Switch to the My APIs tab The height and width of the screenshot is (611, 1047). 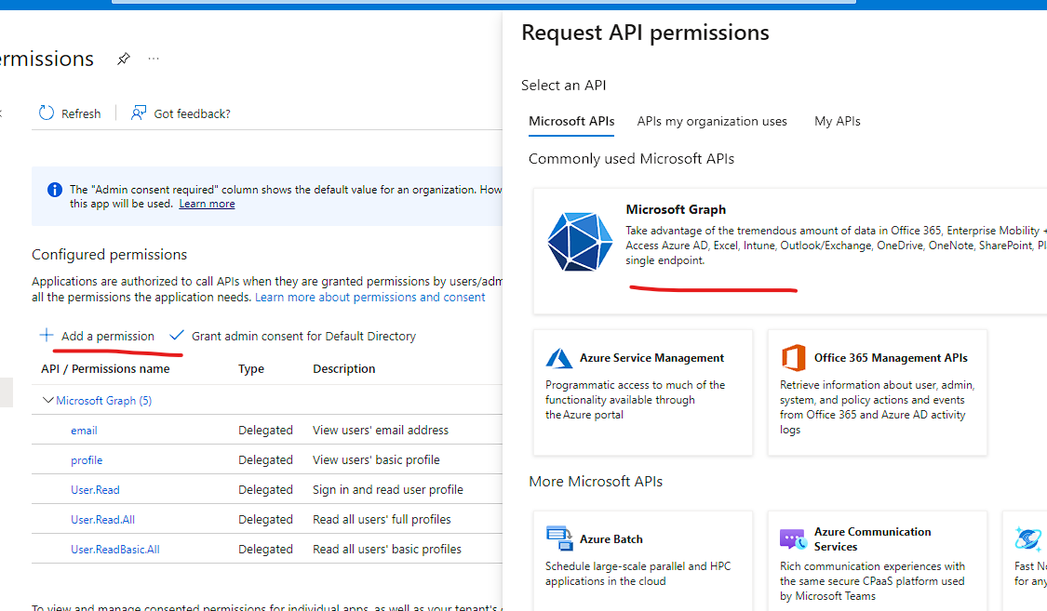pos(838,122)
